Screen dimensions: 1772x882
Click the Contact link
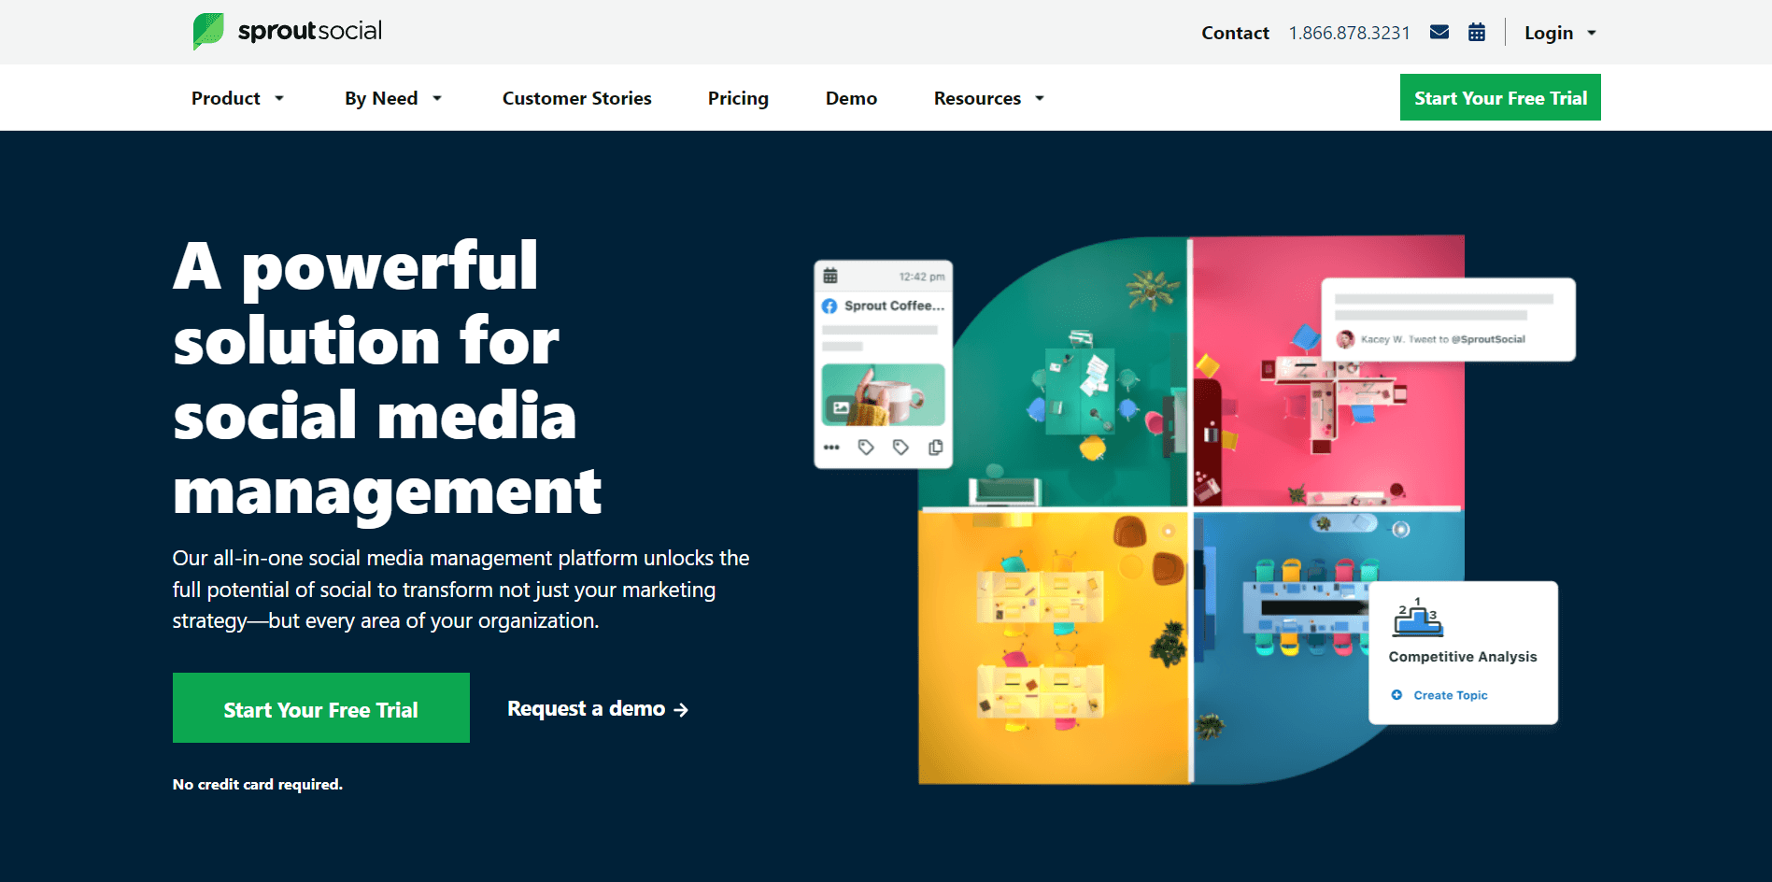click(1235, 33)
